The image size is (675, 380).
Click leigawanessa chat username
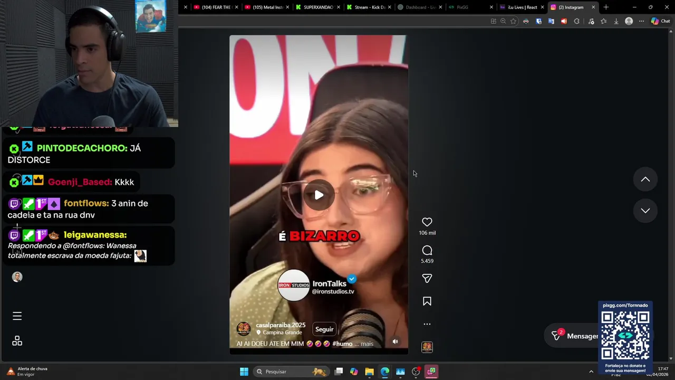coord(95,235)
